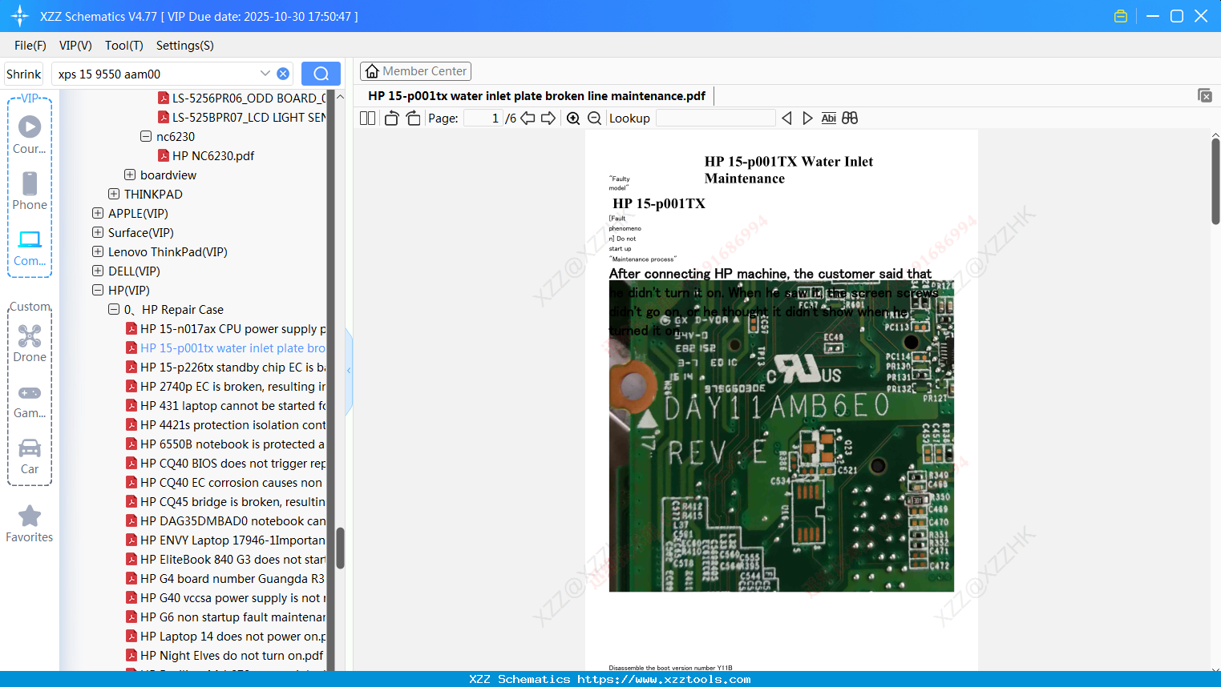
Task: Open the Settings(S) menu
Action: pyautogui.click(x=185, y=45)
